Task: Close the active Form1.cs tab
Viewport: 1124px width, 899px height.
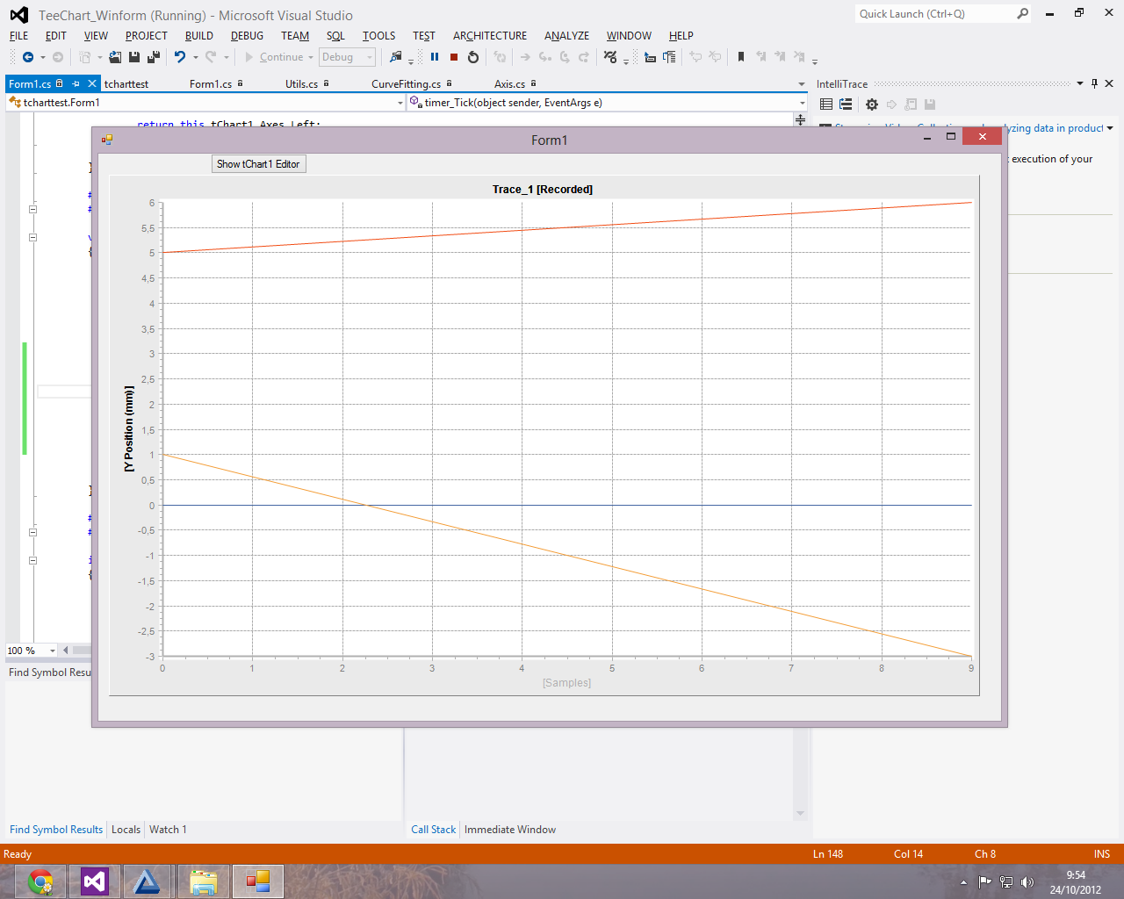Action: point(91,84)
